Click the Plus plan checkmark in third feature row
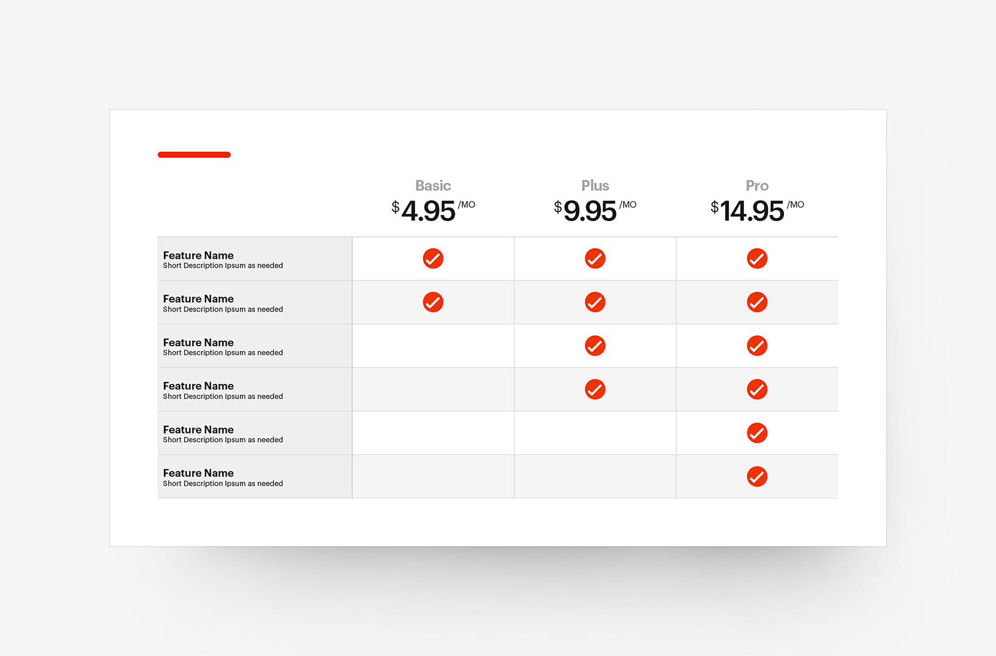 tap(595, 346)
